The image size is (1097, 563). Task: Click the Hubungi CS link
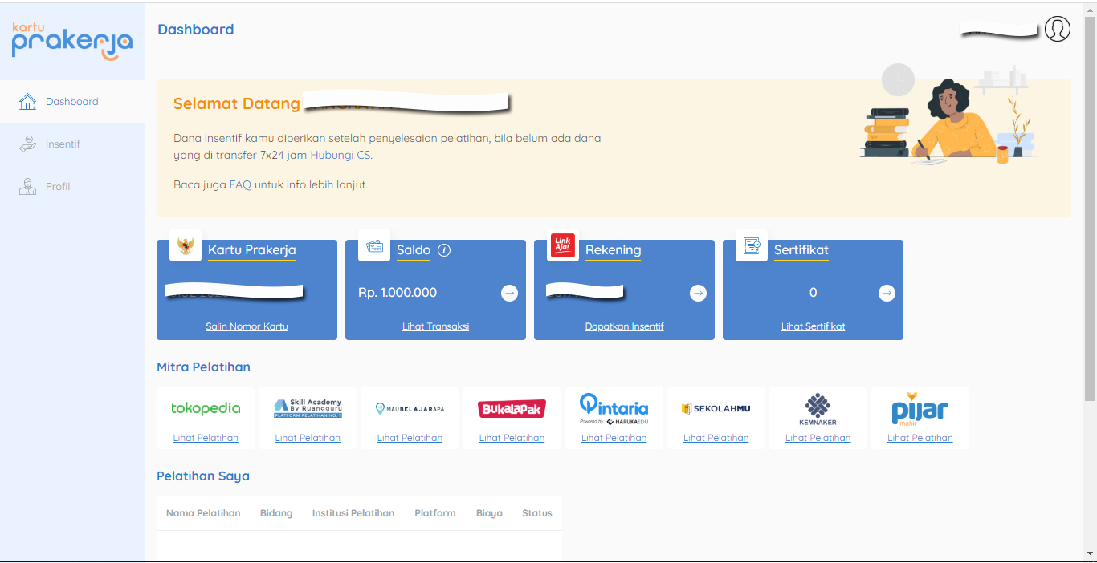click(x=341, y=155)
